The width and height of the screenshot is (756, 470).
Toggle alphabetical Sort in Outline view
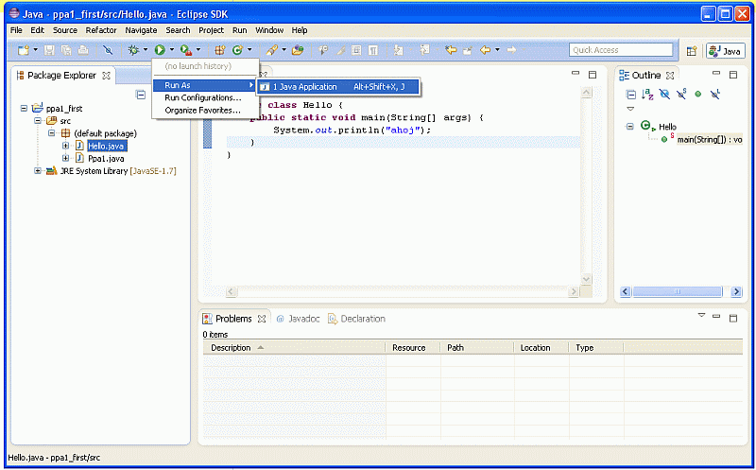pyautogui.click(x=647, y=95)
